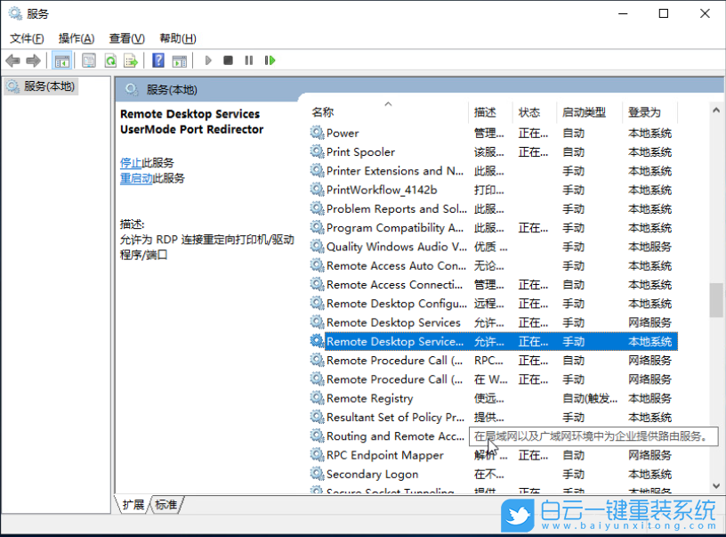Click the Forward navigation arrow
This screenshot has height=537, width=726.
pos(33,60)
